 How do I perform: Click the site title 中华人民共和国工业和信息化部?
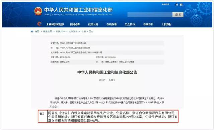tap(78, 10)
